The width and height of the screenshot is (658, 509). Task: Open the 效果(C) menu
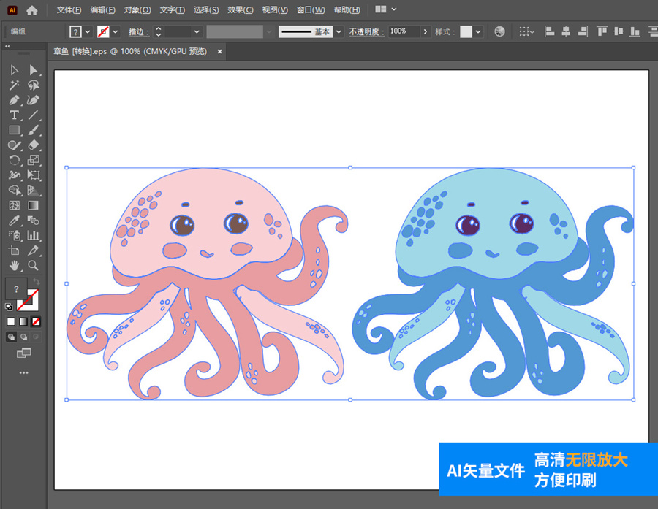coord(241,9)
